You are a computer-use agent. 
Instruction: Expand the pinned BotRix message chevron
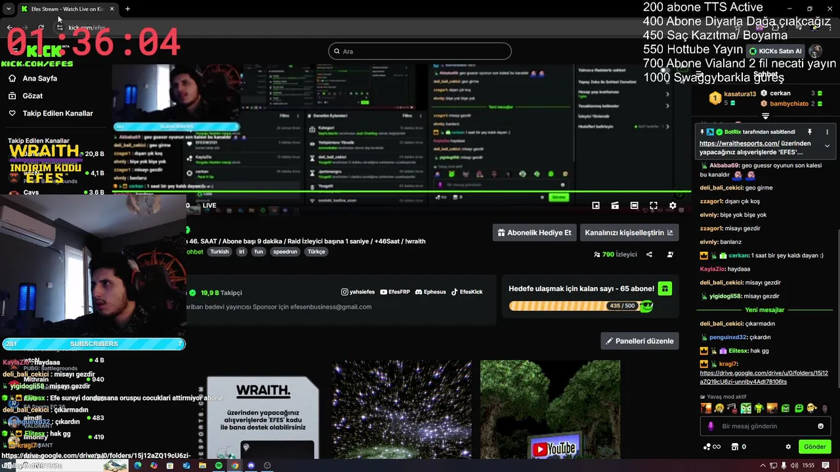827,146
